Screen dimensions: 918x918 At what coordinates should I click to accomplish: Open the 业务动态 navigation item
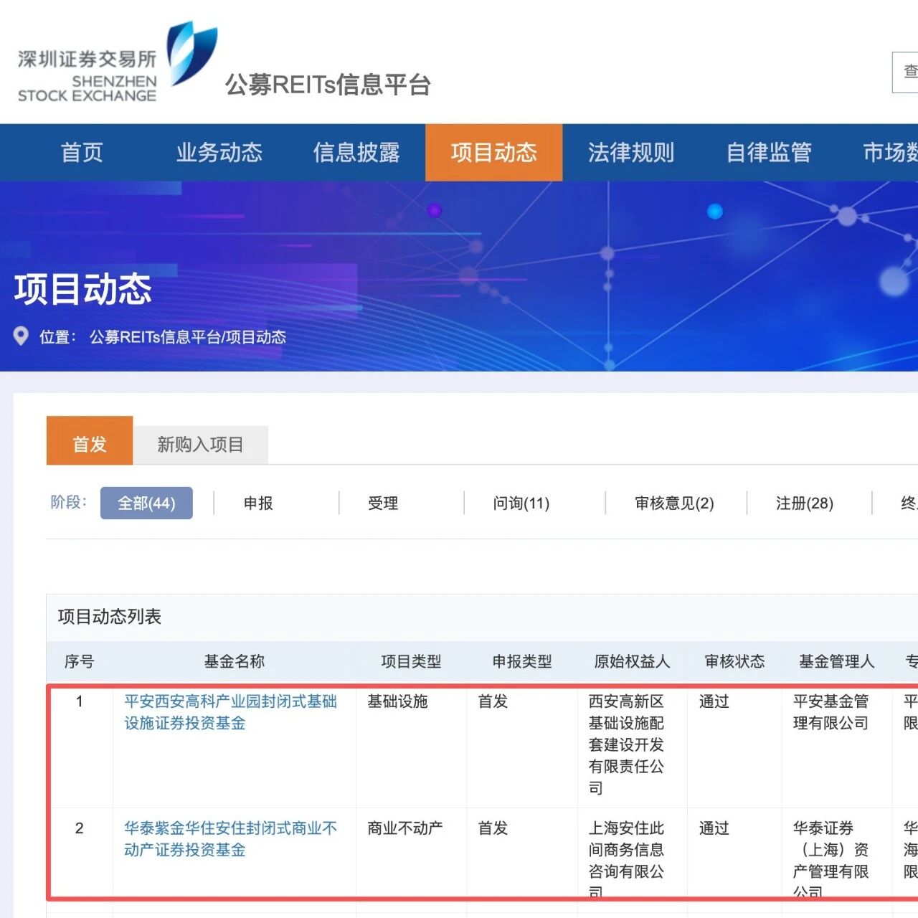219,152
